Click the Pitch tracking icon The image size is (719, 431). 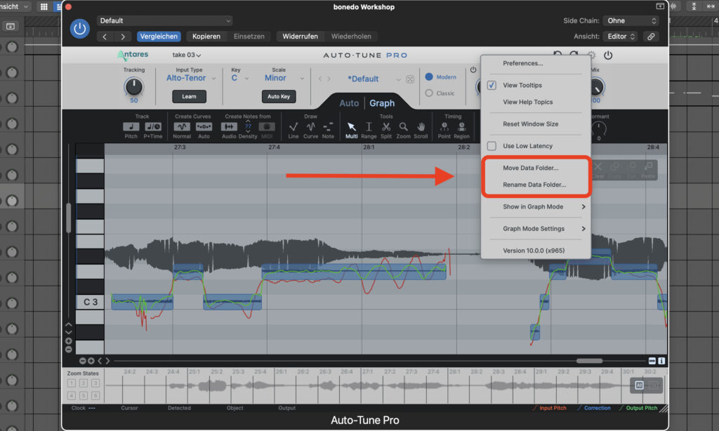click(x=131, y=126)
